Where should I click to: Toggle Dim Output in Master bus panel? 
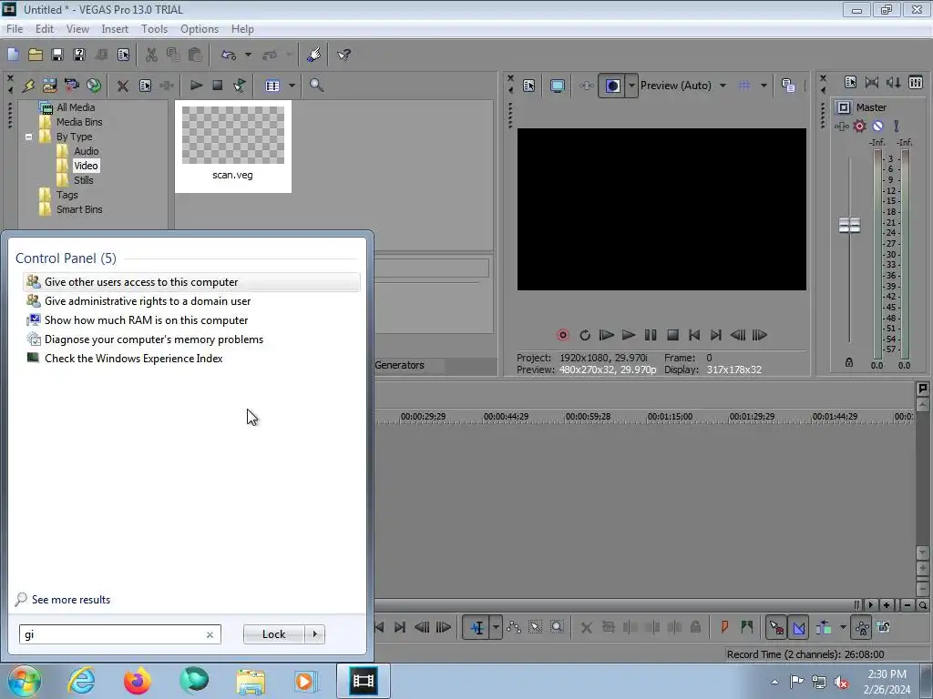coord(894,83)
